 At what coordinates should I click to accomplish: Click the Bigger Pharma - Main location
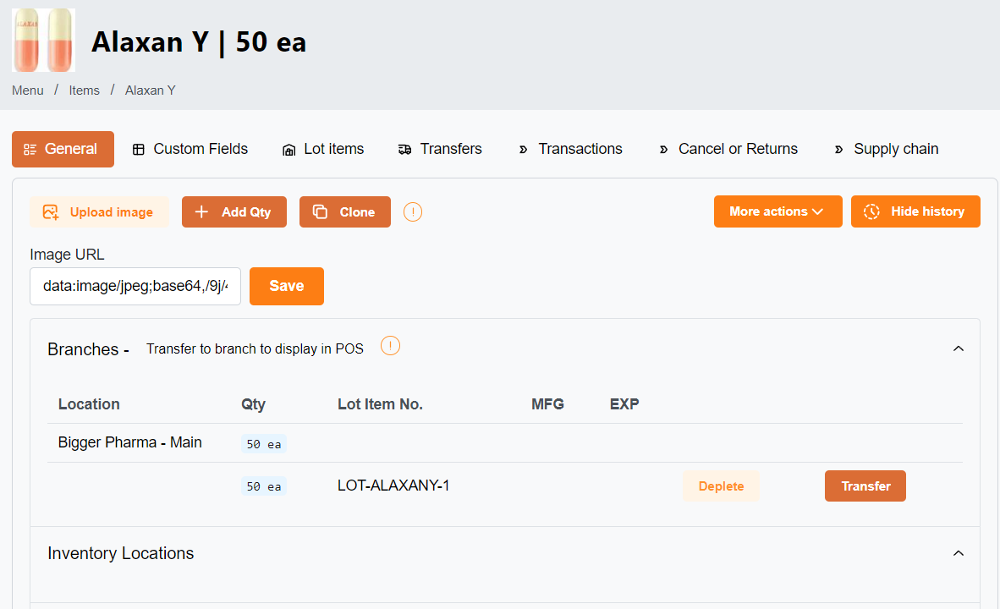pos(130,442)
